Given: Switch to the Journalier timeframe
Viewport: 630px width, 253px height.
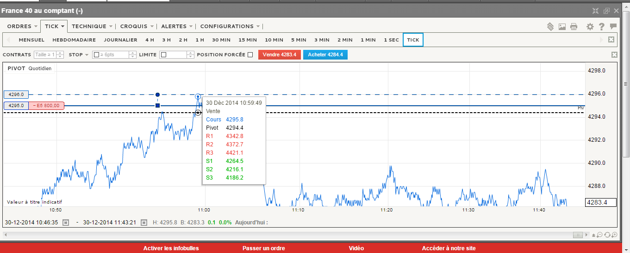Looking at the screenshot, I should [120, 40].
